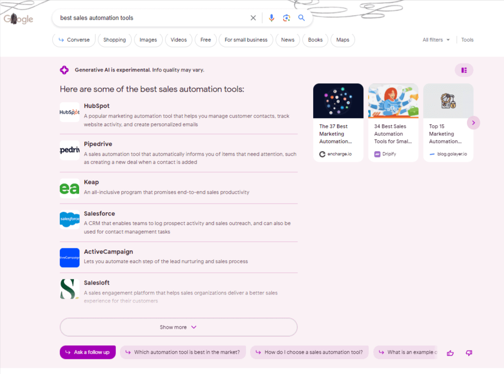Click the Salesloft S logo

pyautogui.click(x=70, y=289)
